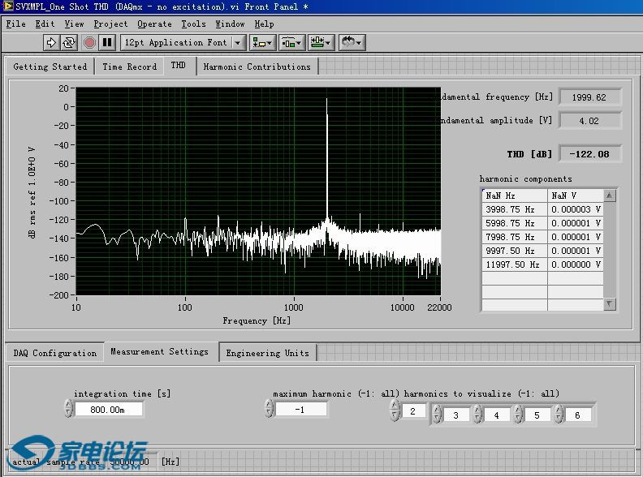The height and width of the screenshot is (477, 643).
Task: Click Run Continuously button
Action: (69, 42)
